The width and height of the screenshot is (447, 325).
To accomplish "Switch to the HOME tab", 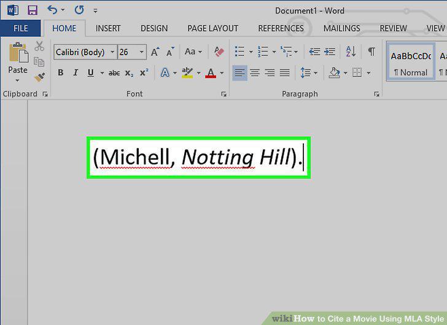I will tap(64, 28).
